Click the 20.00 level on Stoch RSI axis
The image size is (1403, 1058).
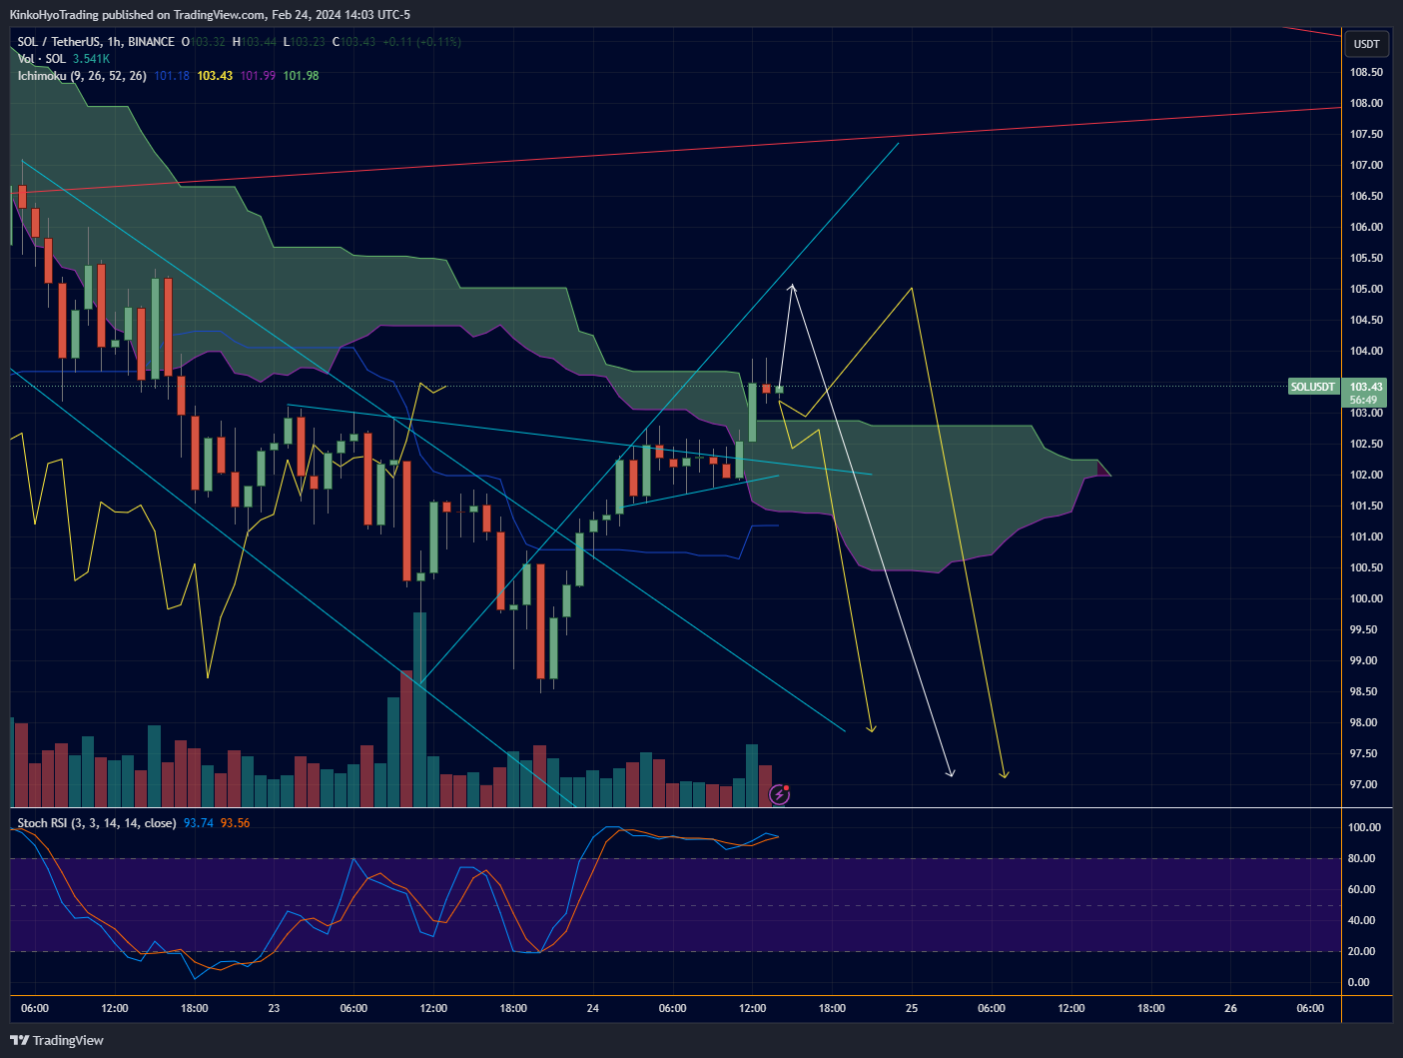click(x=1361, y=951)
